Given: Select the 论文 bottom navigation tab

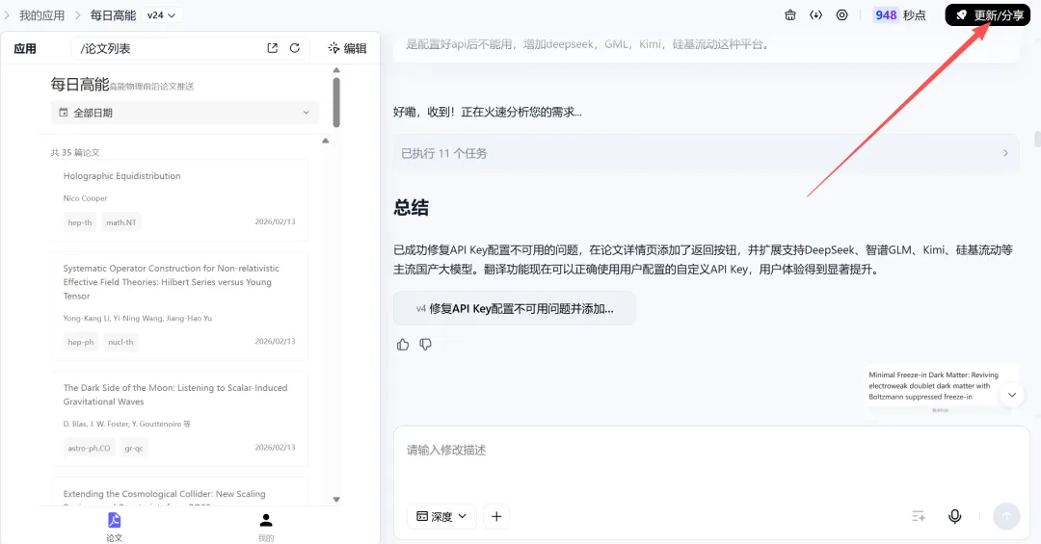Looking at the screenshot, I should [x=114, y=527].
